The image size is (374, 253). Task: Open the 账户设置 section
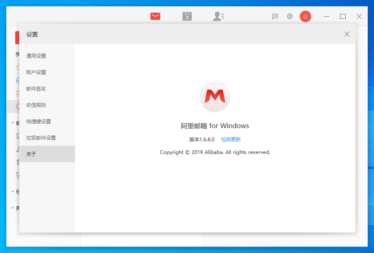tap(47, 72)
